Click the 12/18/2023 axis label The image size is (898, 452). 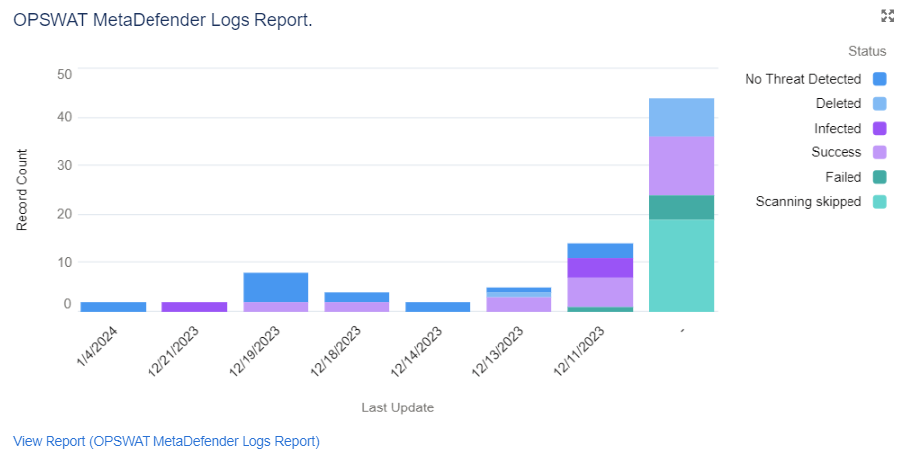pos(336,351)
